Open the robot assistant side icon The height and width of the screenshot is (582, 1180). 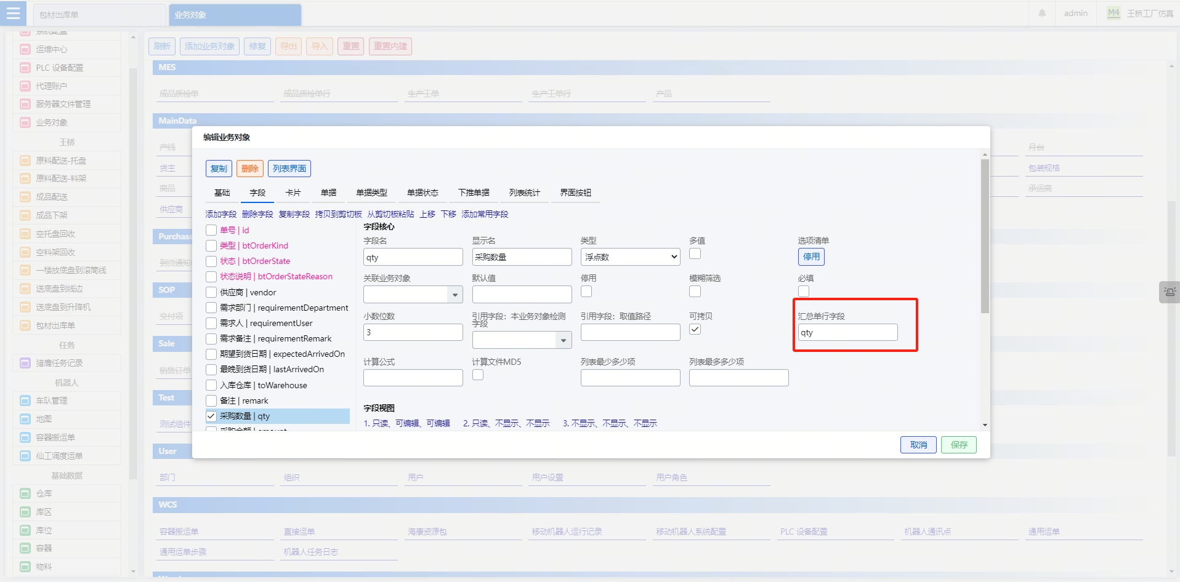click(x=1169, y=292)
